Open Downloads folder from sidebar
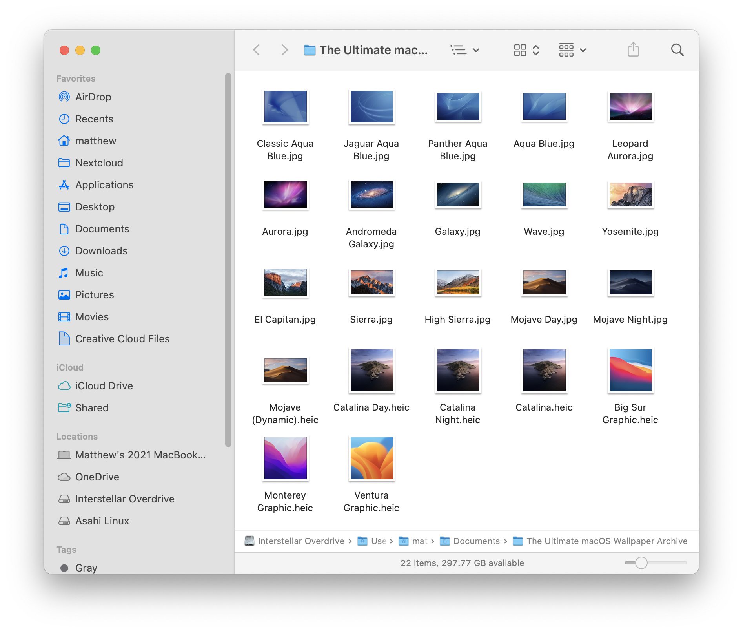The height and width of the screenshot is (632, 743). pos(101,251)
